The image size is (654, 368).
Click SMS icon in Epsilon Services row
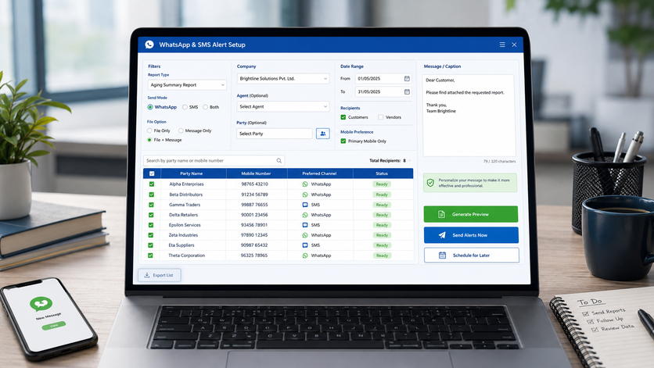tap(305, 225)
